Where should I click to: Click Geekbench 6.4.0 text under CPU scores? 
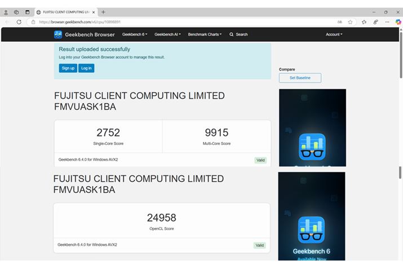pyautogui.click(x=88, y=160)
